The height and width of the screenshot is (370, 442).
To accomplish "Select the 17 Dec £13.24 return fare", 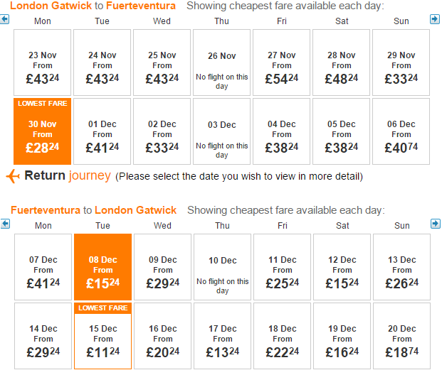I will pyautogui.click(x=222, y=336).
